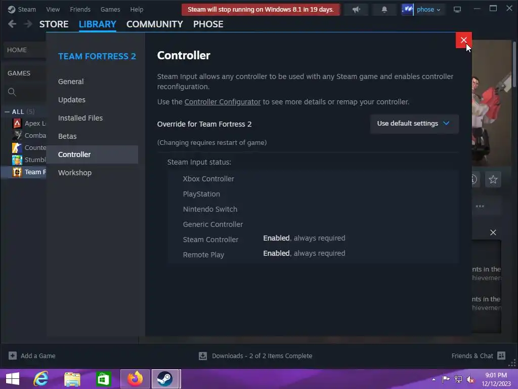518x389 pixels.
Task: Select Installed Files in properties sidebar
Action: [x=92, y=118]
